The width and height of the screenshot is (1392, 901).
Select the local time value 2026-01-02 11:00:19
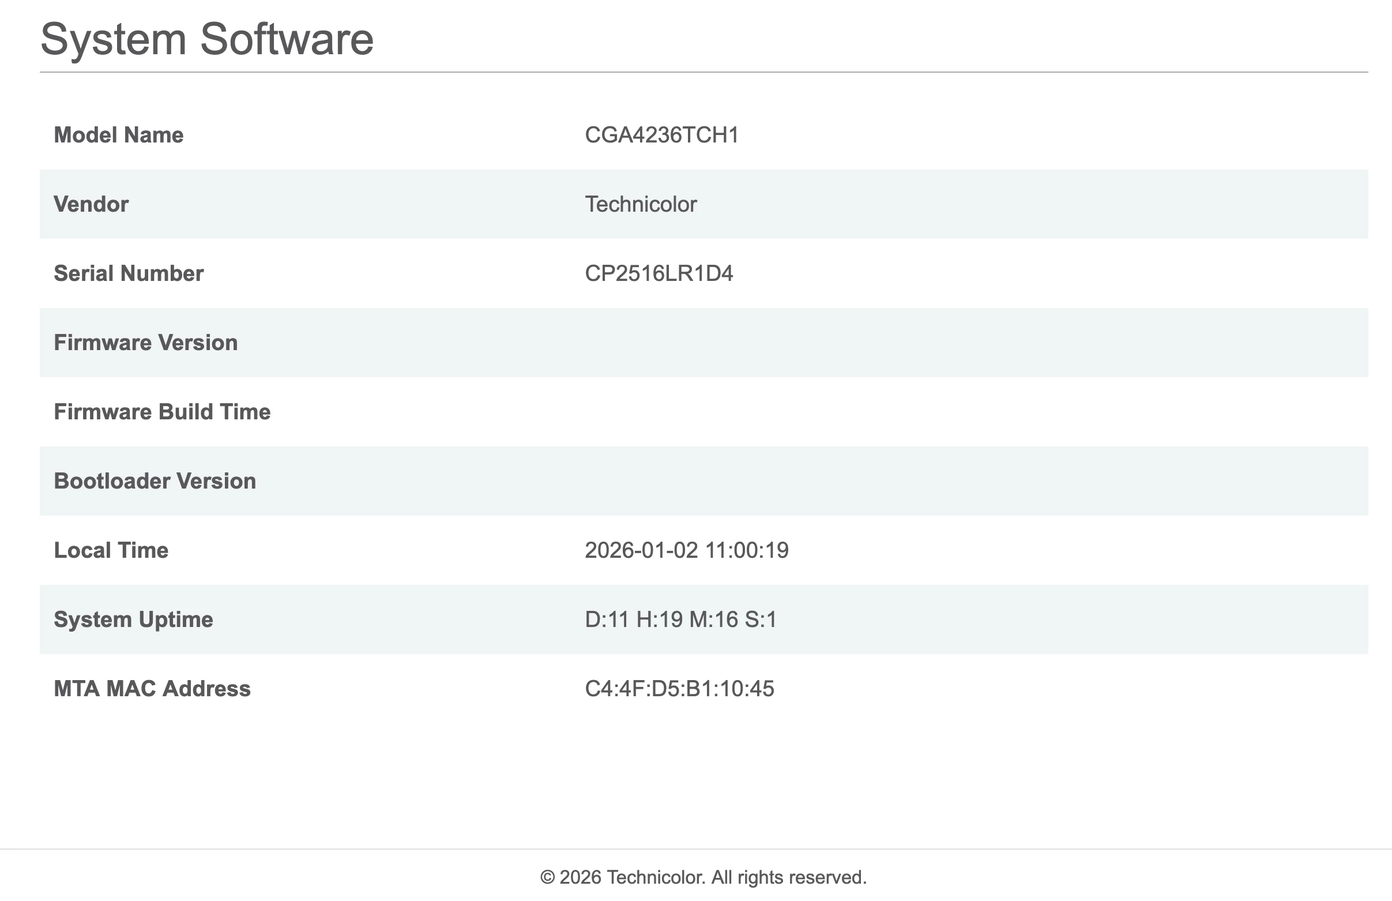[x=687, y=550]
